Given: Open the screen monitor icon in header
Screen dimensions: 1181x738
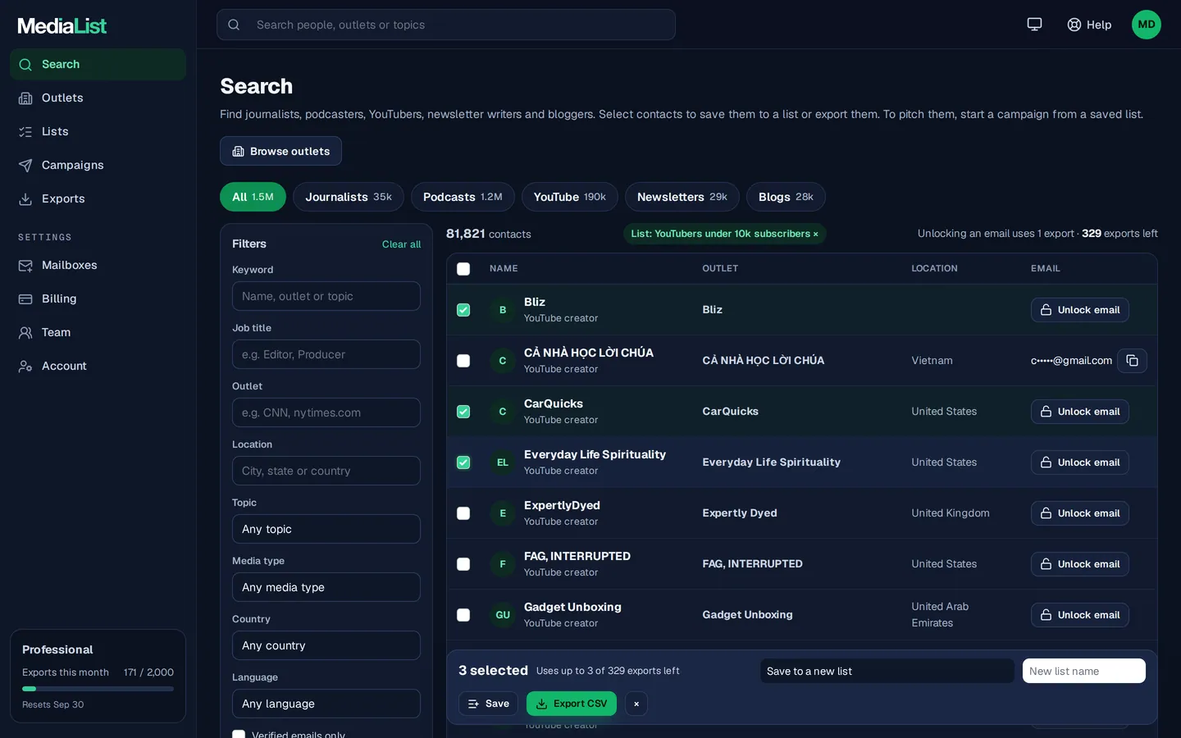Looking at the screenshot, I should (1034, 25).
